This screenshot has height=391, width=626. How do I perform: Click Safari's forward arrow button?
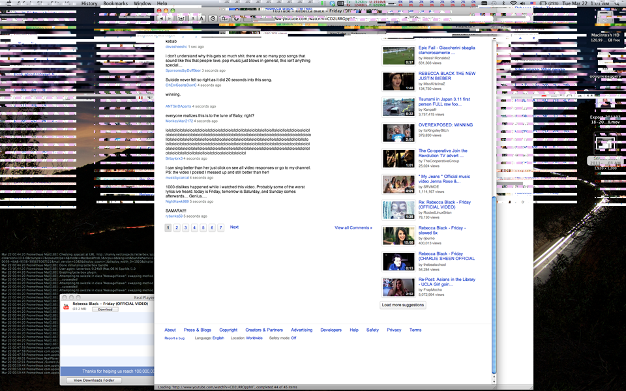(x=170, y=18)
